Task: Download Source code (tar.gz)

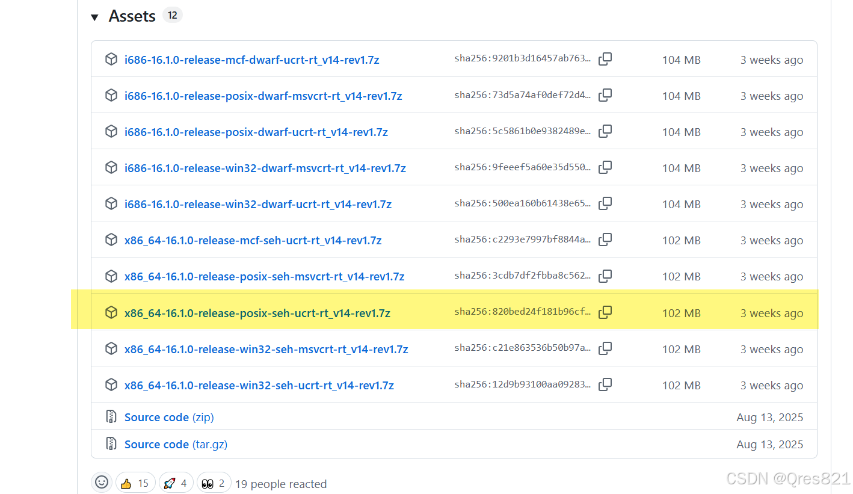Action: tap(176, 444)
